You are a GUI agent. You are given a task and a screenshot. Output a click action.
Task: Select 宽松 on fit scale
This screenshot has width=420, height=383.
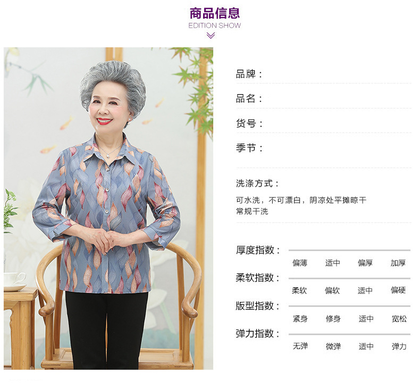(x=399, y=319)
